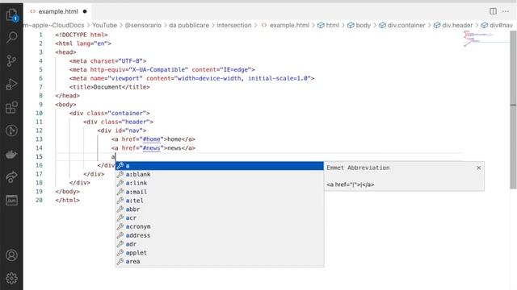517x290 pixels.
Task: Open the panel icon above the Accounts icon
Action: pos(11,201)
